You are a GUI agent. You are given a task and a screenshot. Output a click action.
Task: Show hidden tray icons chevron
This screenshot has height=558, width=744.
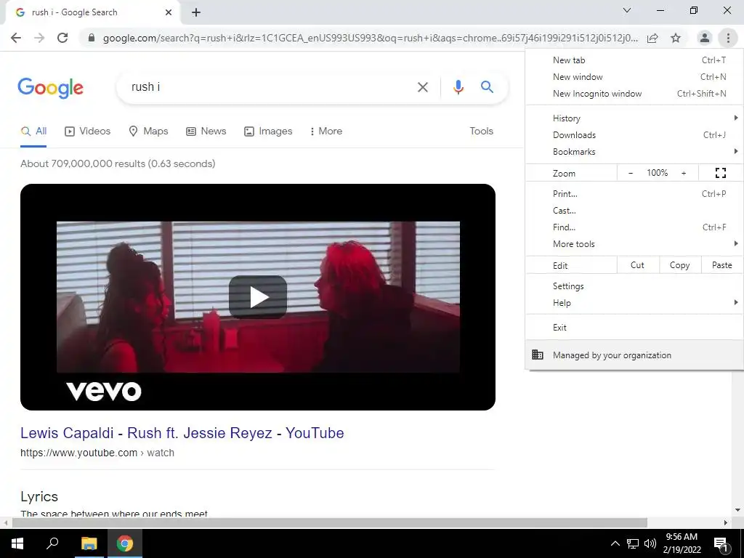pos(615,543)
